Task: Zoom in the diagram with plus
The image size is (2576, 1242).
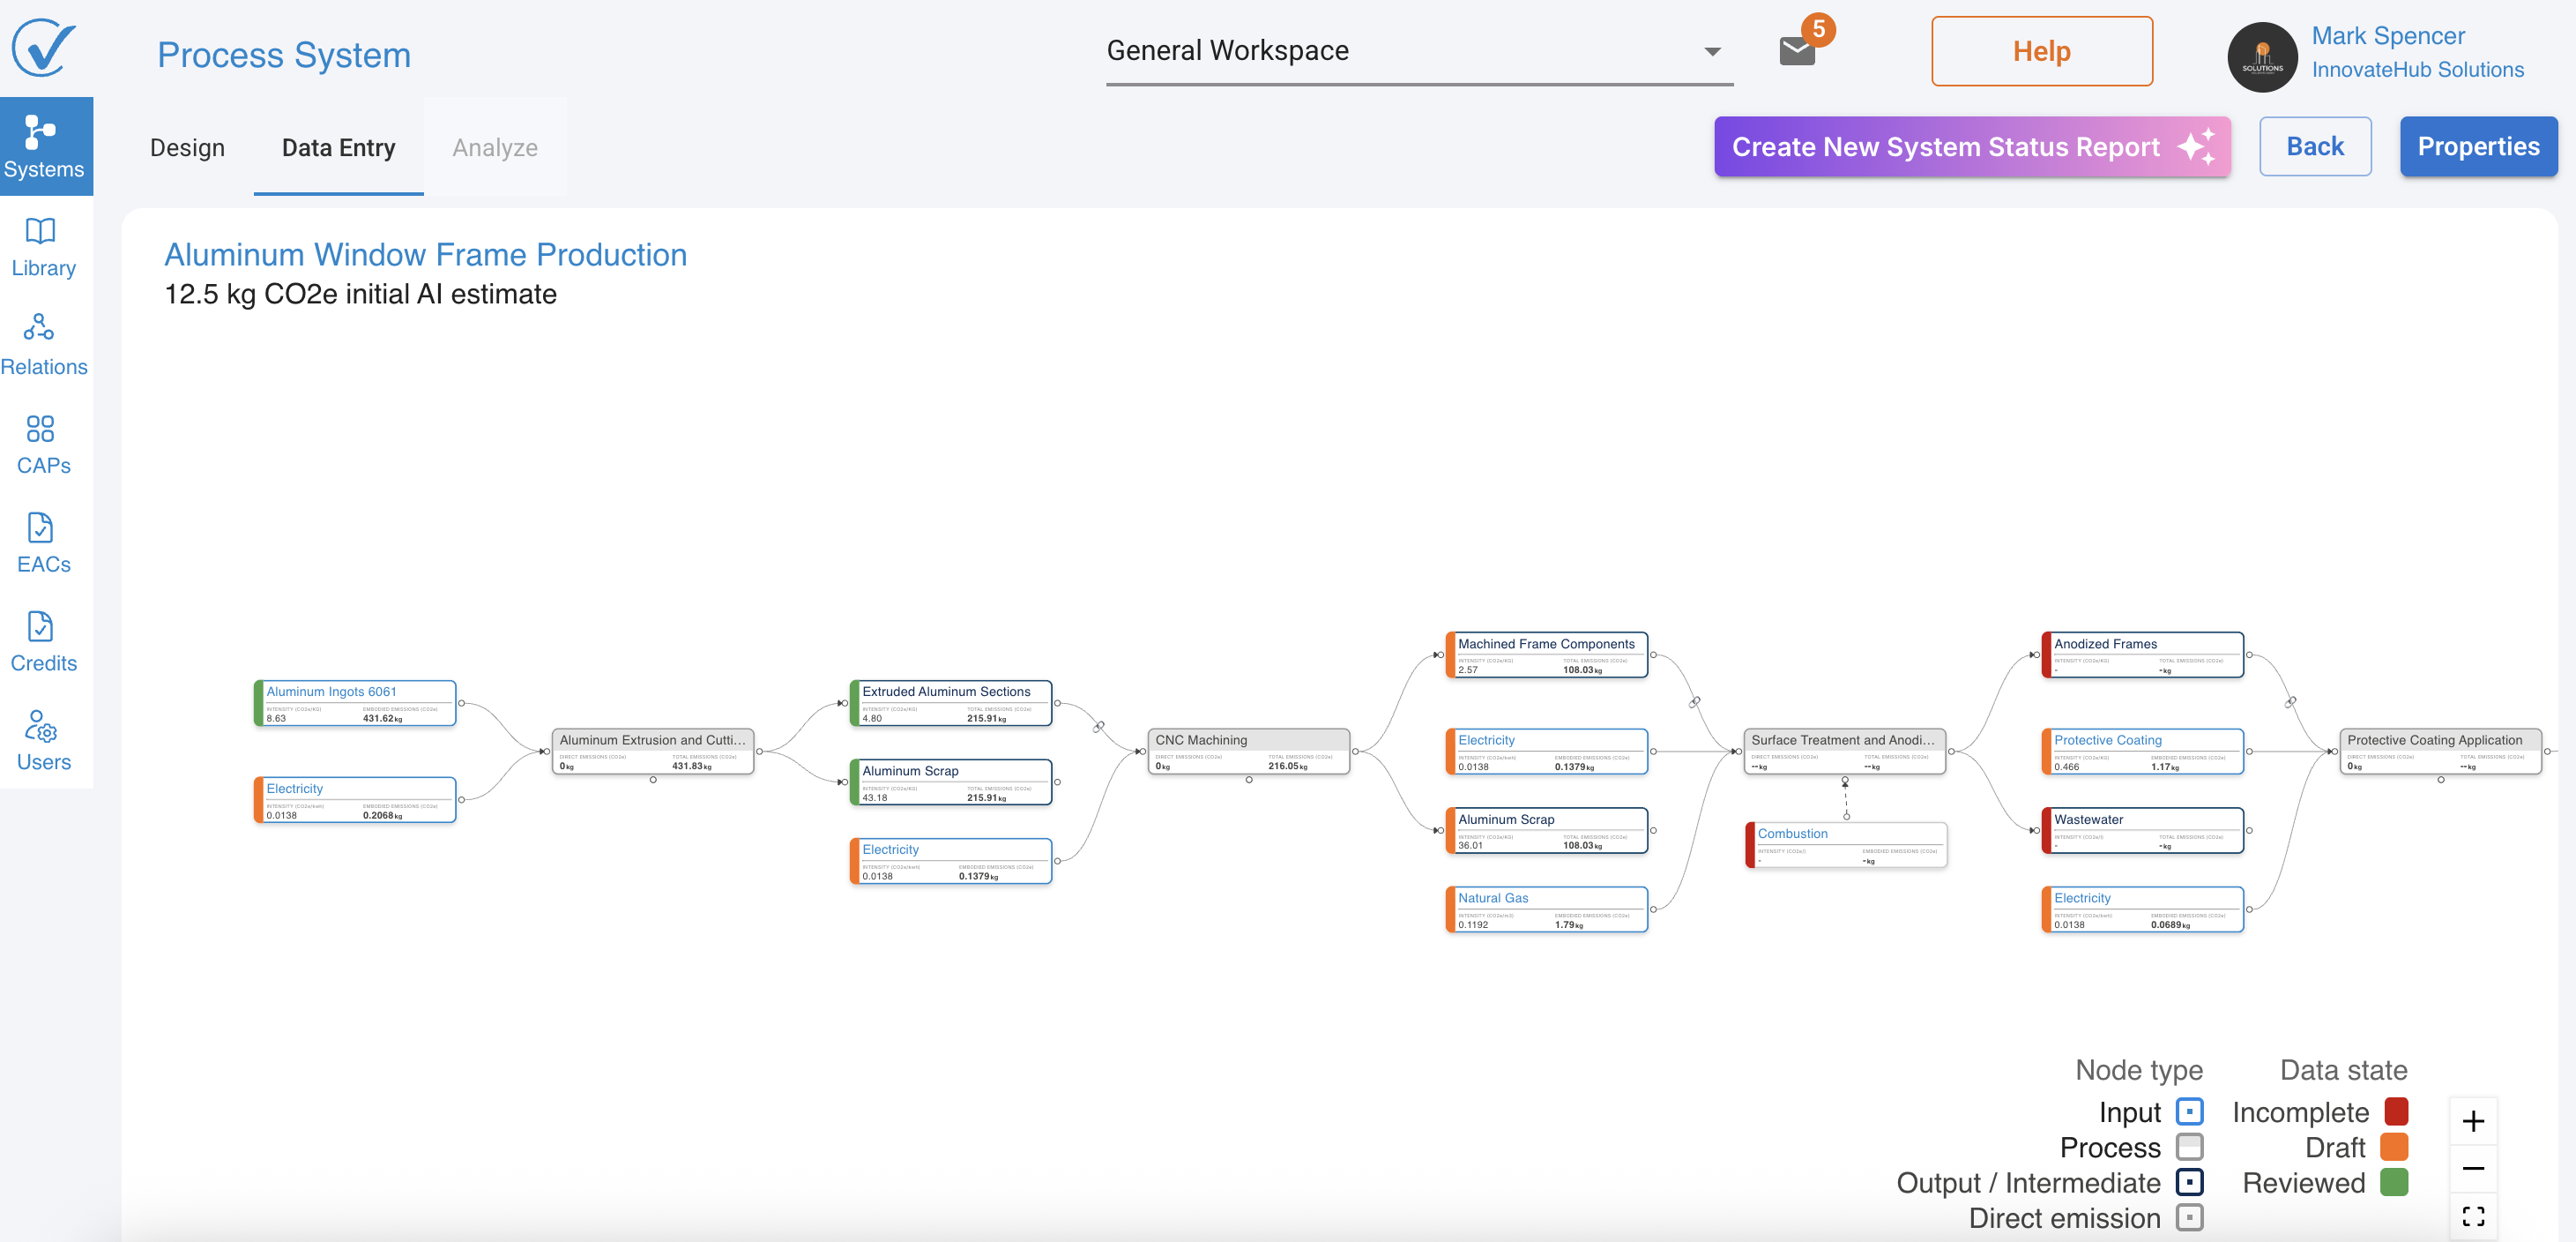Action: coord(2473,1121)
